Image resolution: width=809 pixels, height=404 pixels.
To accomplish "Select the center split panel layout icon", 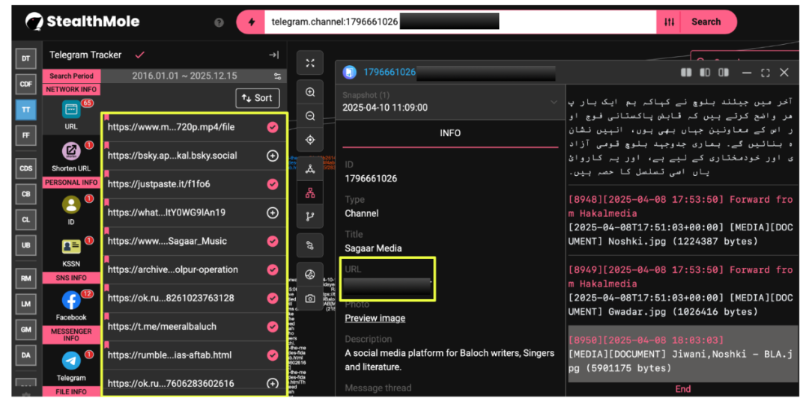I will (705, 73).
